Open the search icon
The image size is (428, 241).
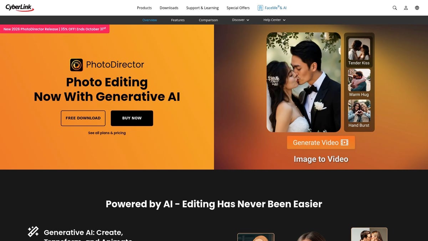tap(394, 7)
